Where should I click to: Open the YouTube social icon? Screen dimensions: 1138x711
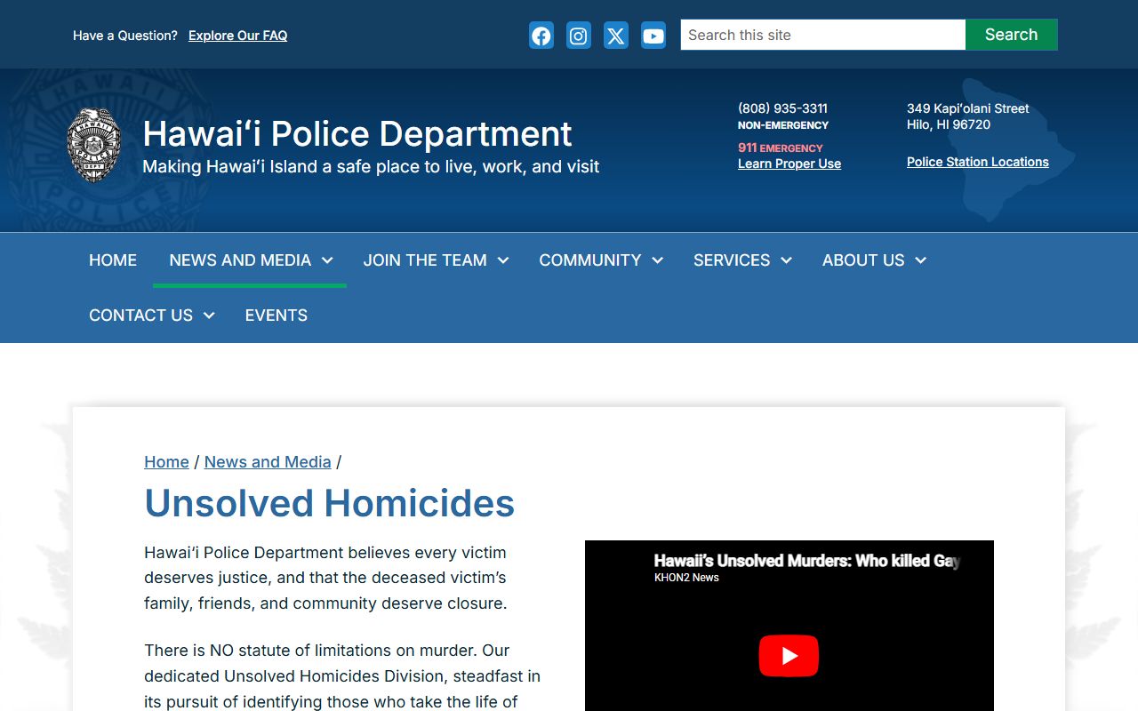(653, 36)
